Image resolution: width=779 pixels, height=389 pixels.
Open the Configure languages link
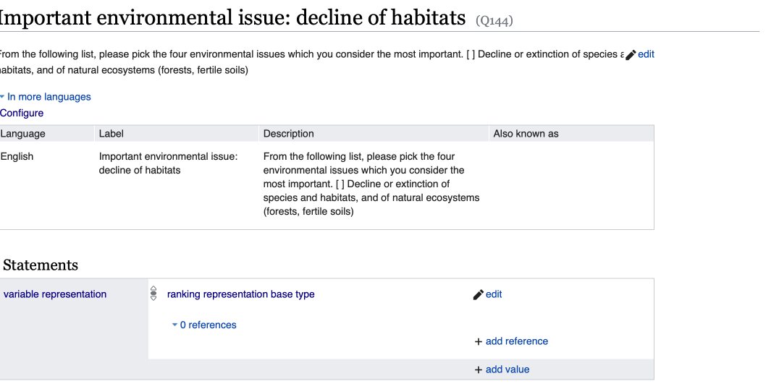22,113
